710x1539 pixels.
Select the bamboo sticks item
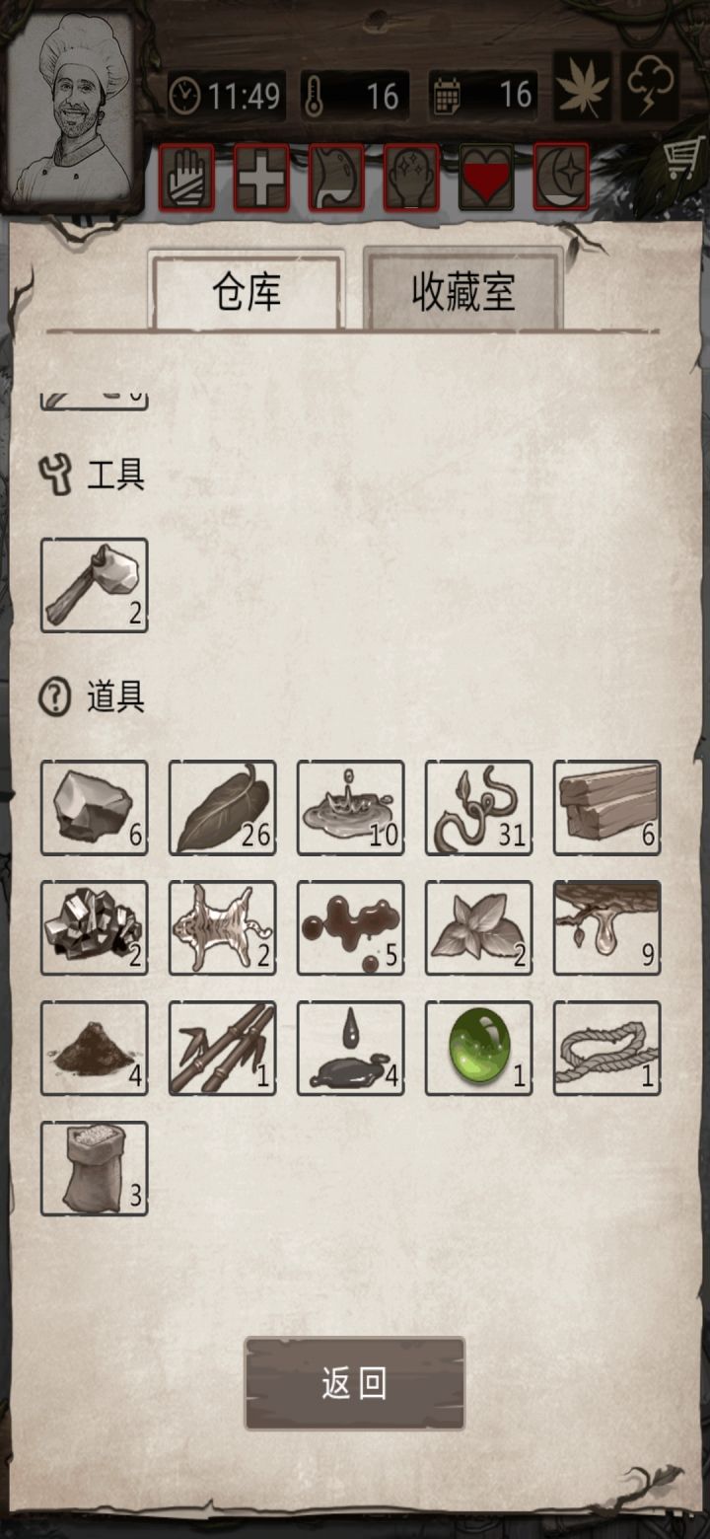point(222,1048)
